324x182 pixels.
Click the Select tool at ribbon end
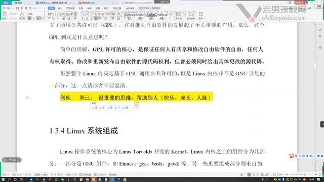click(x=200, y=16)
